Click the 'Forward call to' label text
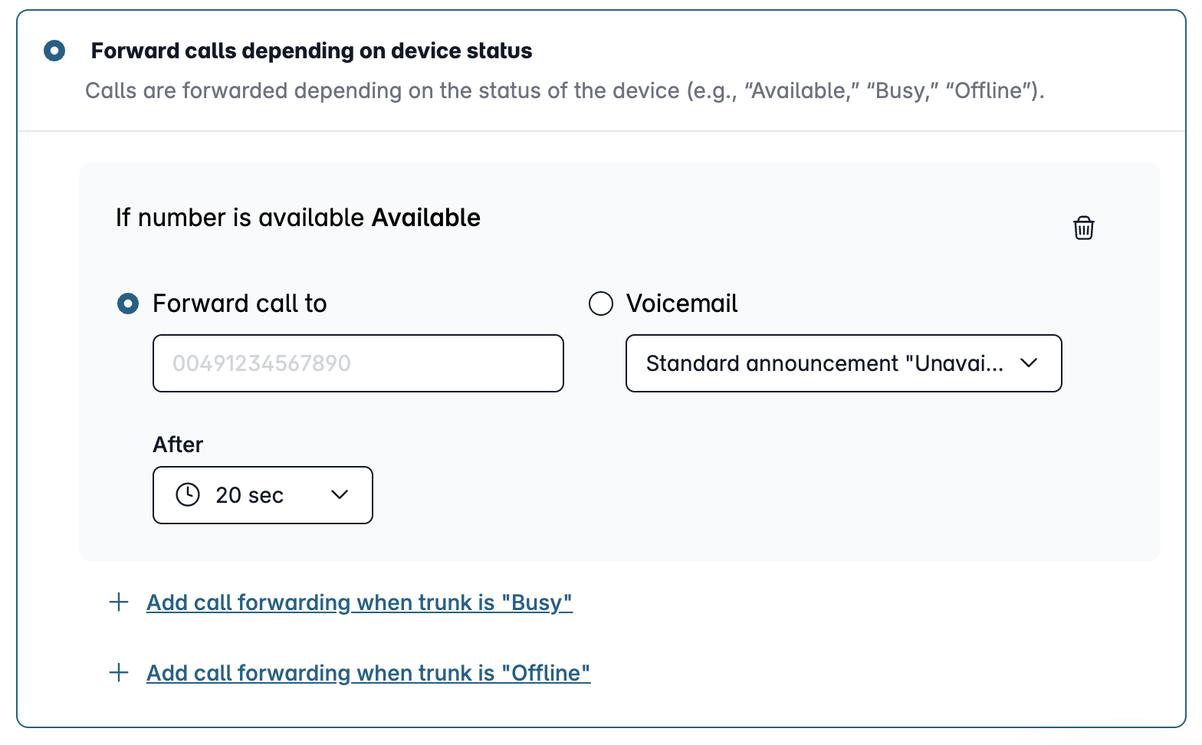The image size is (1202, 745). [240, 304]
